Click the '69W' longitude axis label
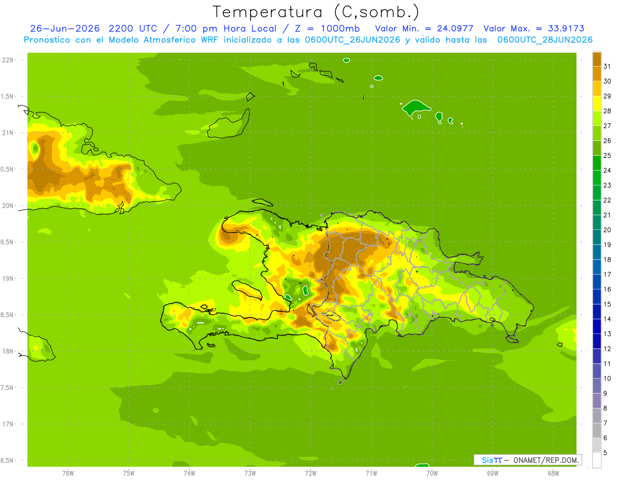The image size is (621, 480). coord(492,473)
